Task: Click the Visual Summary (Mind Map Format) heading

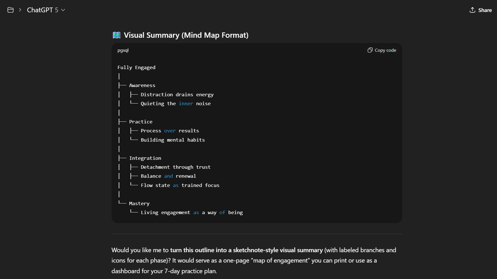Action: point(186,35)
